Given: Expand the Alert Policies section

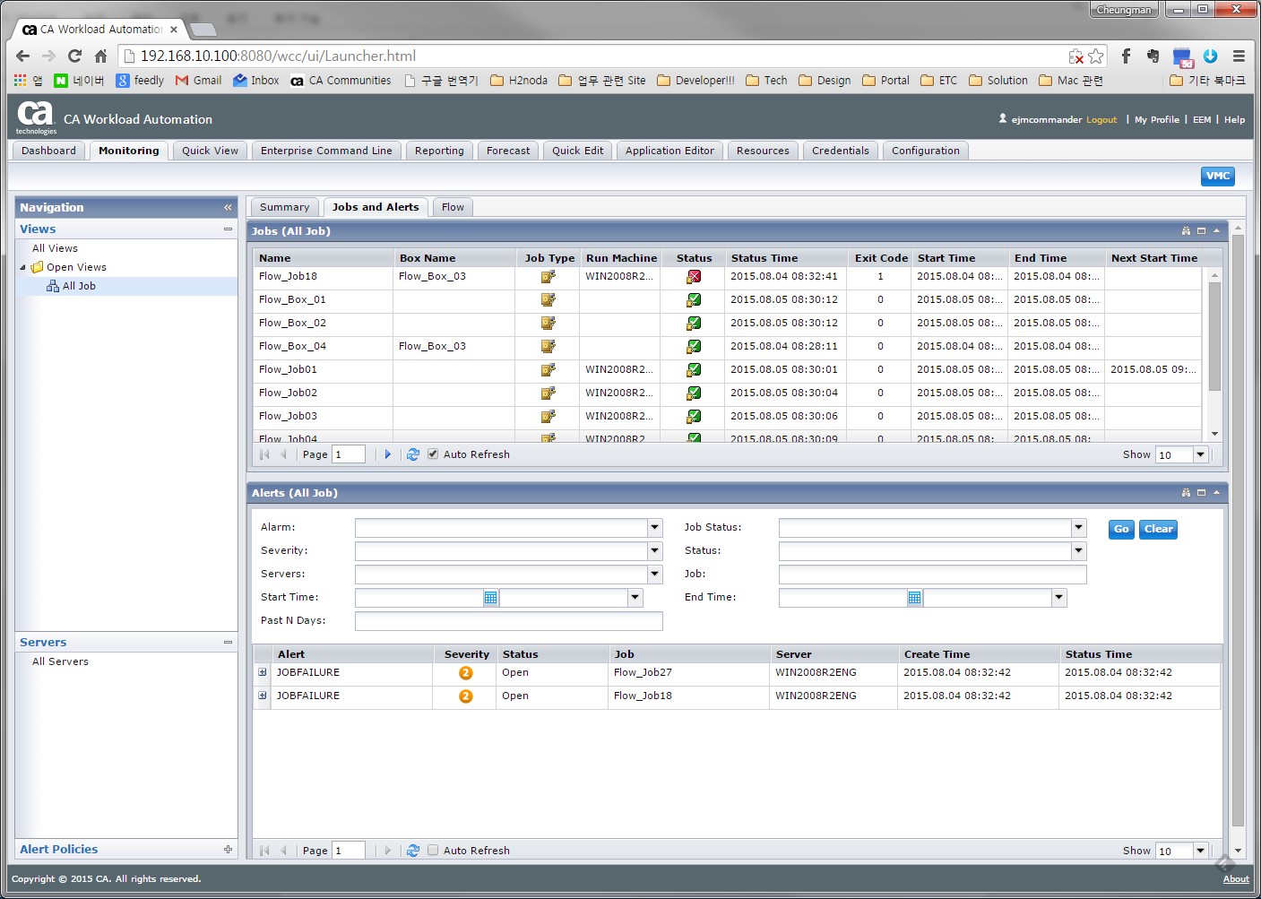Looking at the screenshot, I should tap(228, 850).
